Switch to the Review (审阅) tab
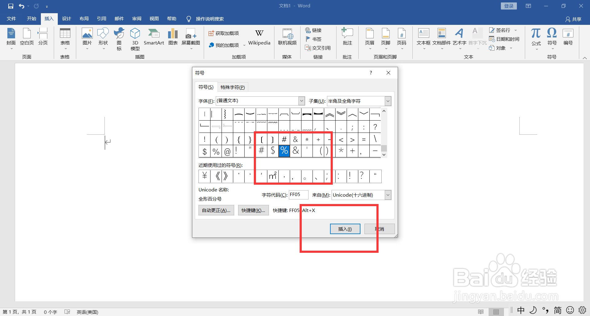The image size is (590, 316). pos(137,19)
